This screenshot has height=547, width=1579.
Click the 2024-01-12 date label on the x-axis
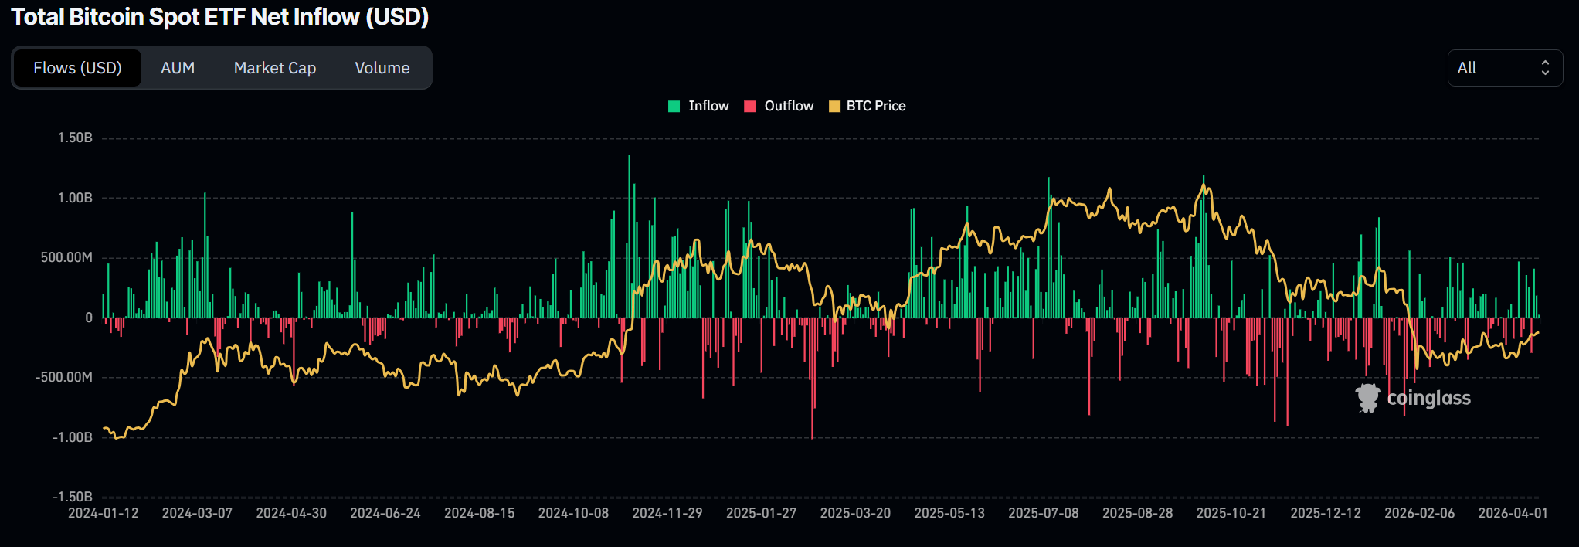(104, 513)
